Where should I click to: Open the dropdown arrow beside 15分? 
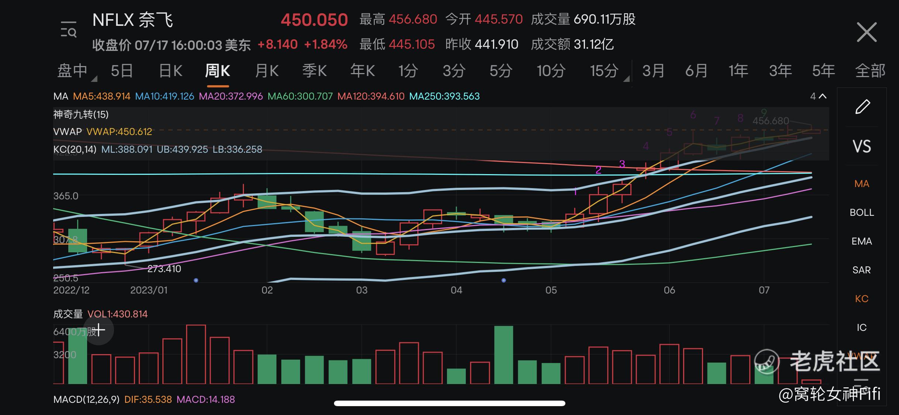[626, 79]
